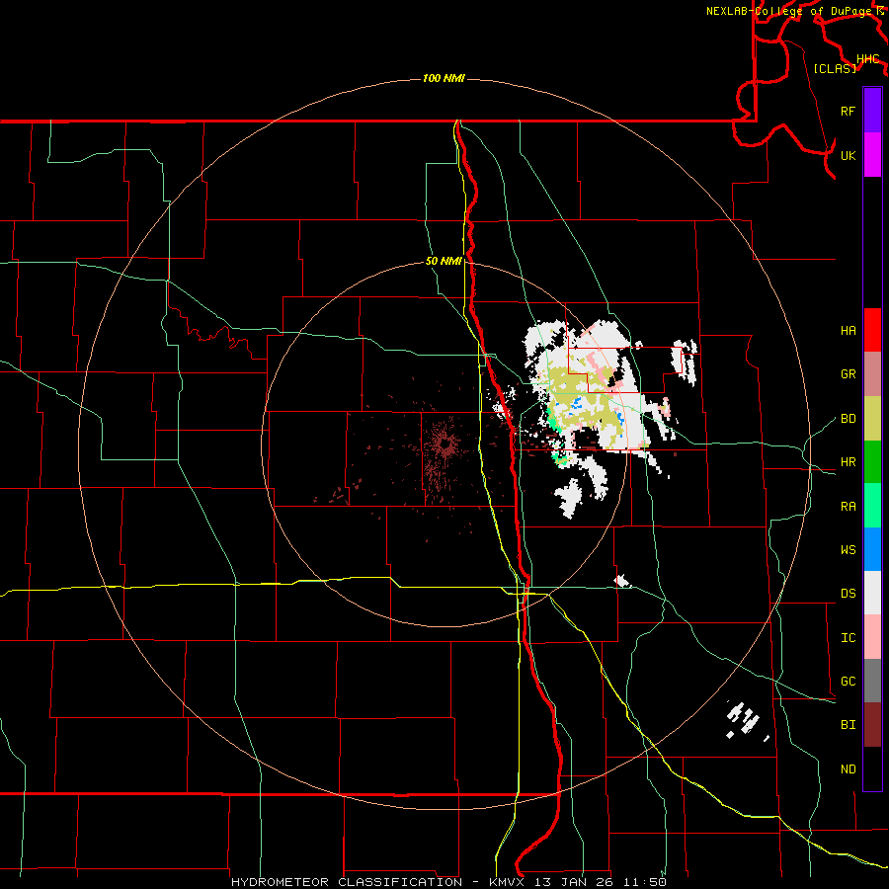889x889 pixels.
Task: Click the HHC product label
Action: click(868, 58)
